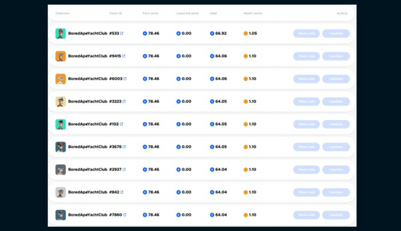This screenshot has width=401, height=231.
Task: Open external link icon for token #3323
Action: coord(124,101)
